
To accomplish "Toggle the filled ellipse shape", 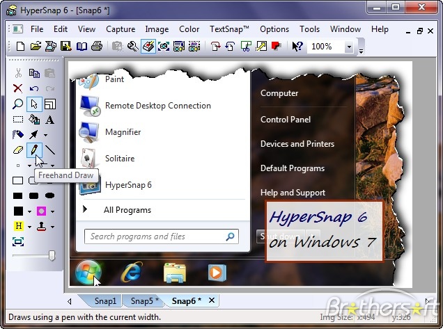I will [x=50, y=195].
